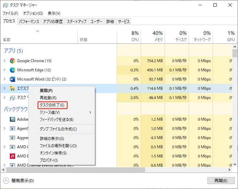The height and width of the screenshot is (189, 238).
Task: Click the エクスプローラー folder icon
Action: (x=12, y=88)
